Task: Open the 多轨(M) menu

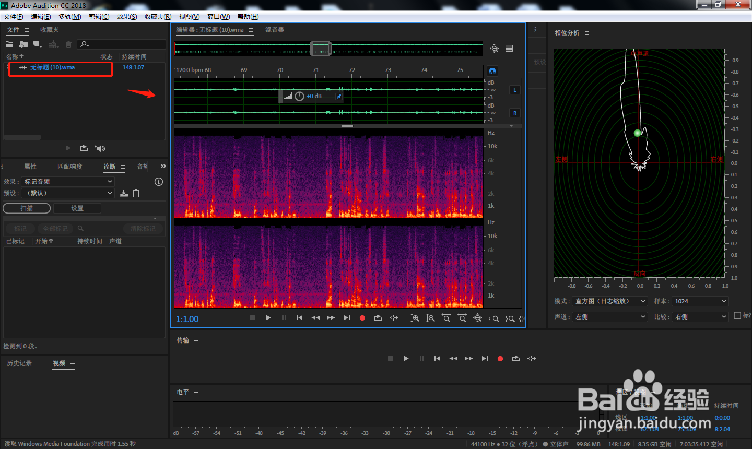Action: tap(70, 17)
